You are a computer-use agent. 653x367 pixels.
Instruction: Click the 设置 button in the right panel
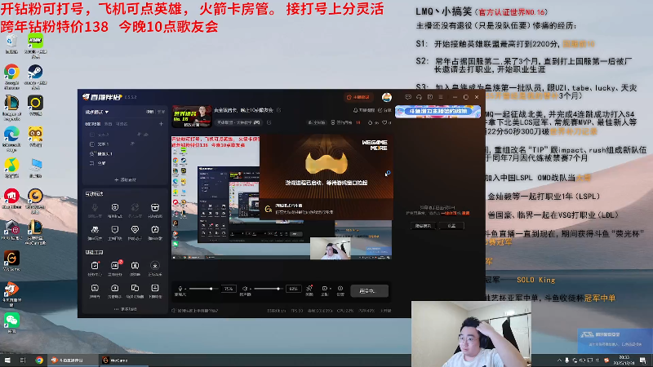click(x=452, y=226)
